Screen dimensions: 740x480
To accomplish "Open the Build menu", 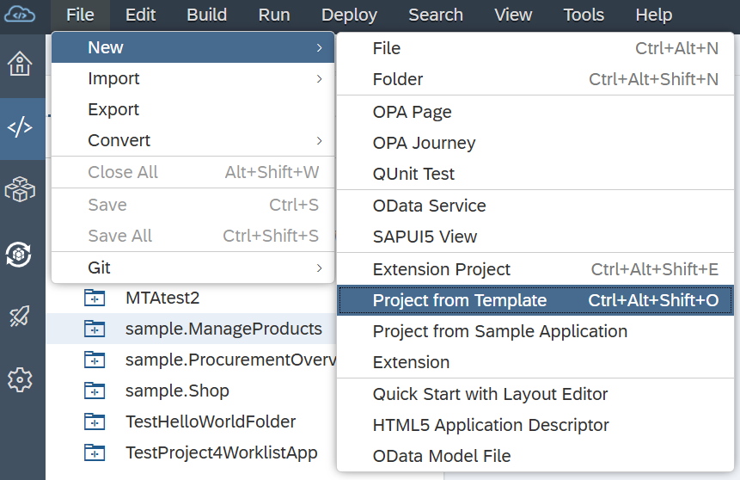I will click(207, 15).
